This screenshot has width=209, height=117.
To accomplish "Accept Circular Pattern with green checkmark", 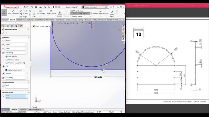I will coord(3,33).
